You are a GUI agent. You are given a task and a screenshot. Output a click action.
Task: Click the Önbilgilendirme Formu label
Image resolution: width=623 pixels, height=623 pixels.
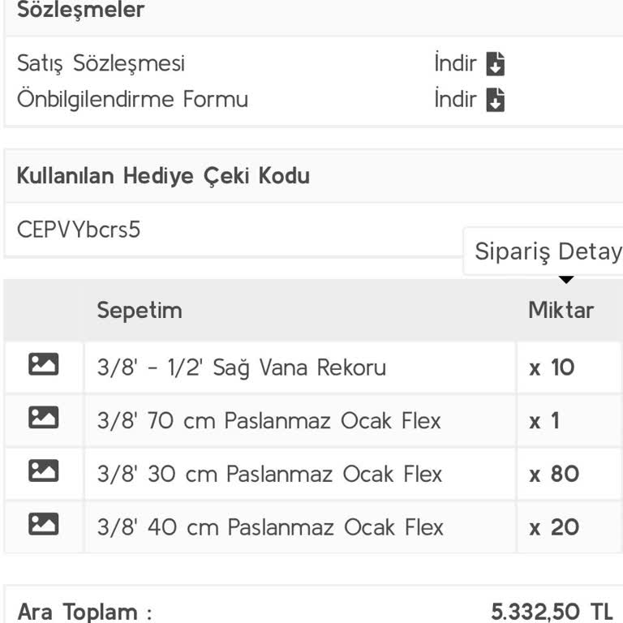click(x=133, y=100)
